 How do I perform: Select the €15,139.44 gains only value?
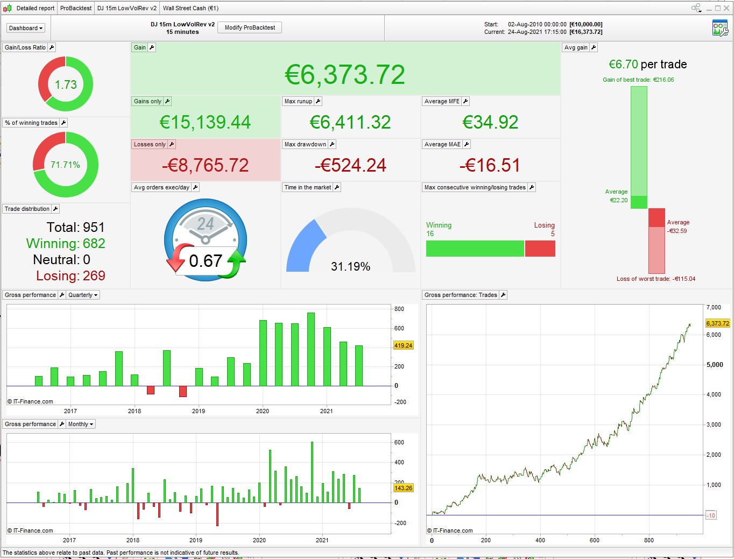[205, 122]
